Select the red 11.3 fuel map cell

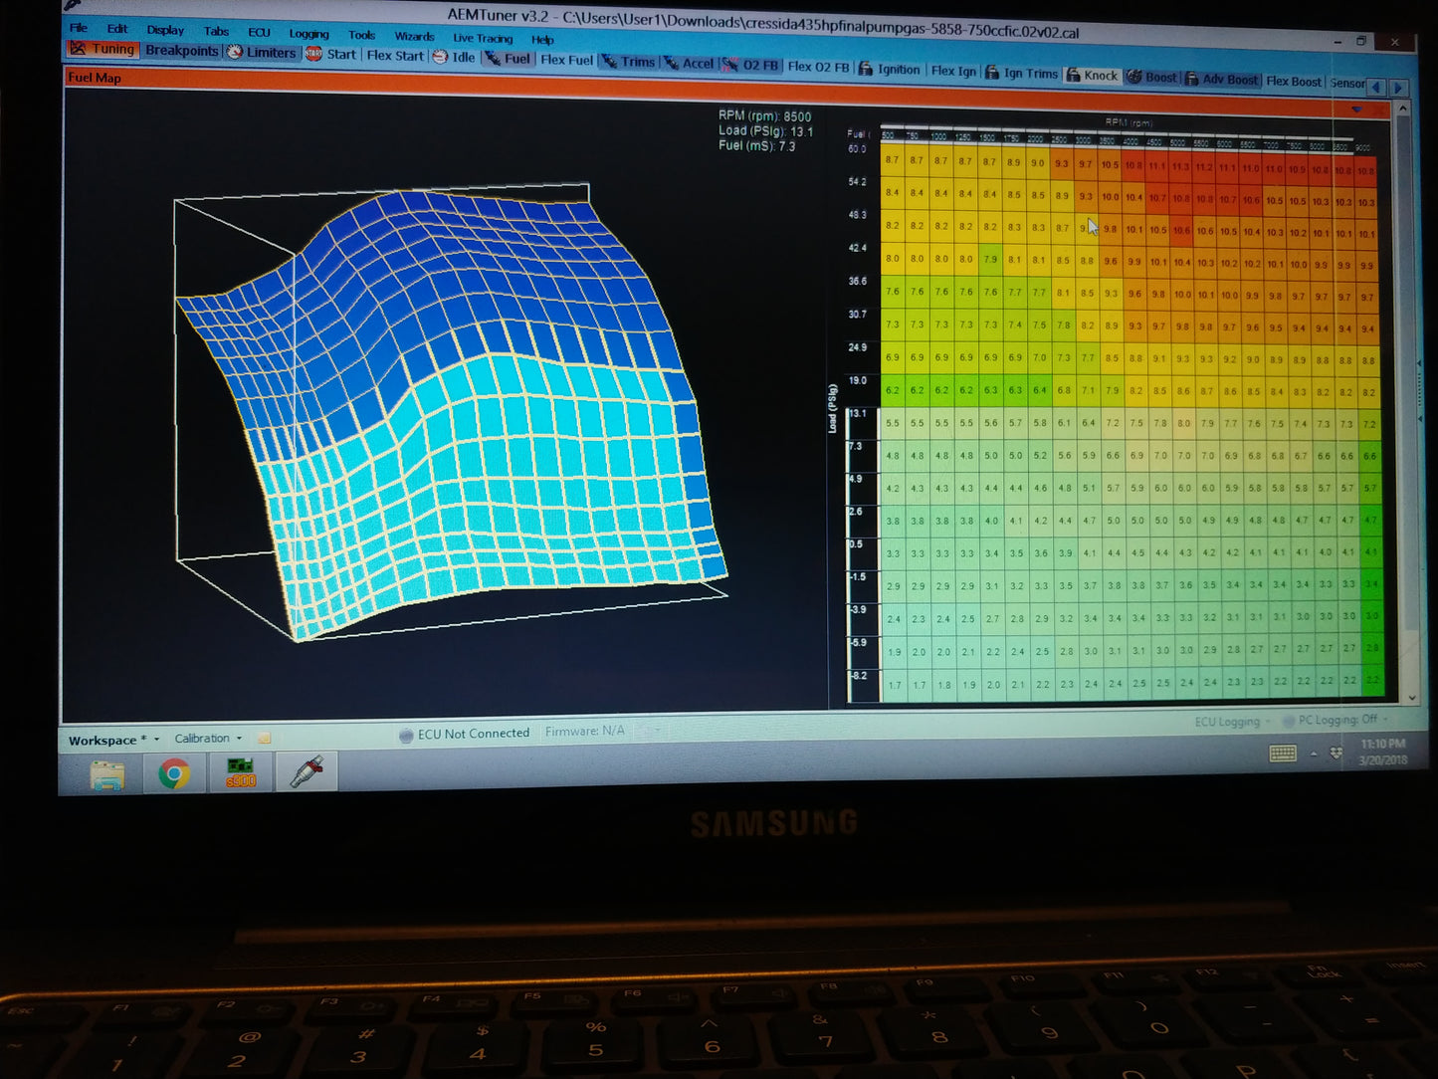point(1180,167)
